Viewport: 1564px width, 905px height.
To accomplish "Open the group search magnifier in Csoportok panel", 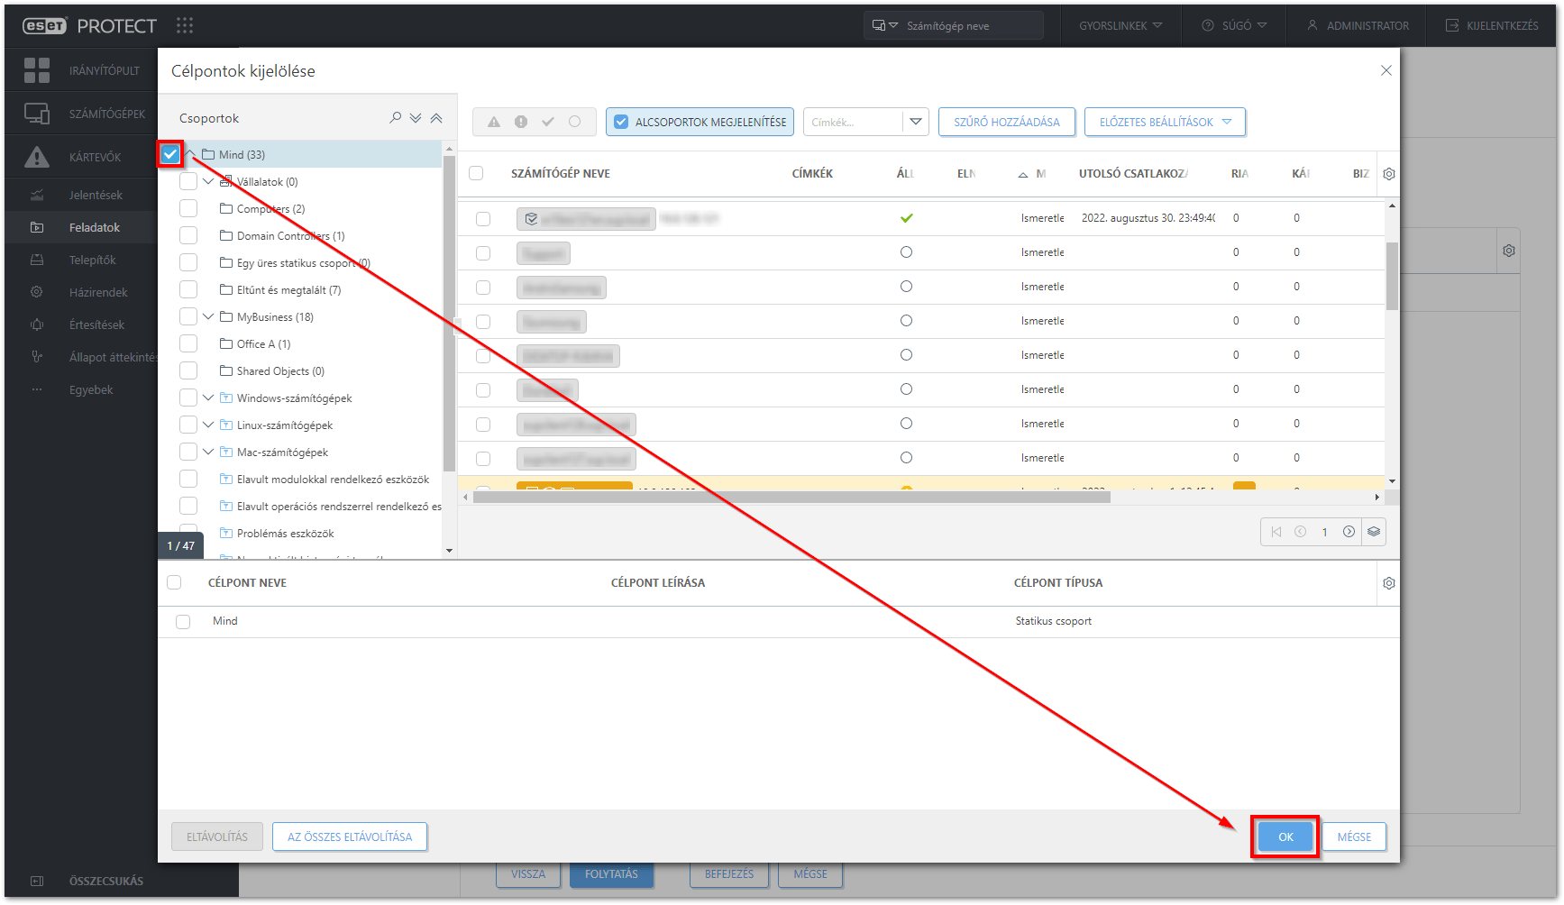I will click(395, 117).
